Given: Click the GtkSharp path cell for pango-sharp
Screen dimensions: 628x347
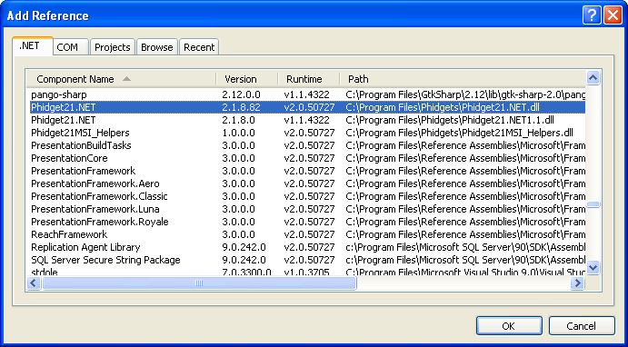Looking at the screenshot, I should 465,94.
